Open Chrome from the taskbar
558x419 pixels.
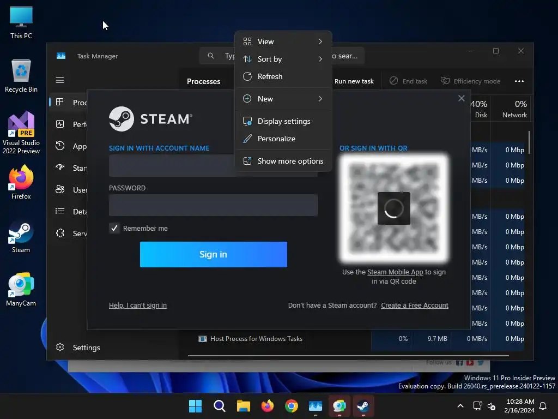click(292, 406)
